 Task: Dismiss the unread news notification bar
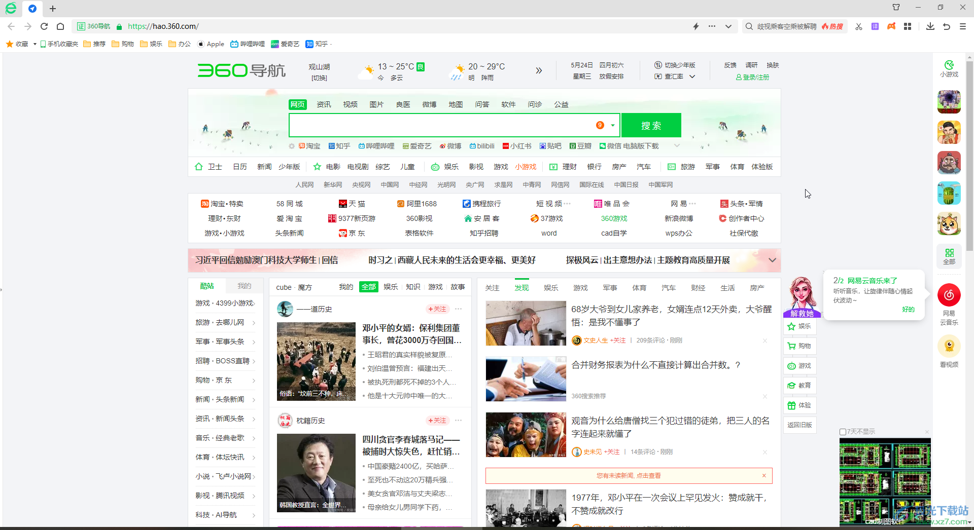(764, 475)
